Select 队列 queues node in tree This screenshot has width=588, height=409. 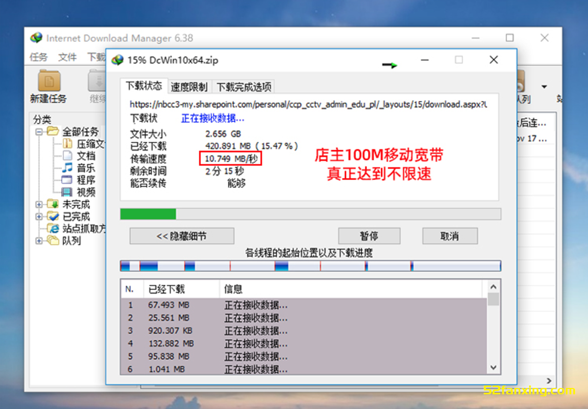coord(71,241)
